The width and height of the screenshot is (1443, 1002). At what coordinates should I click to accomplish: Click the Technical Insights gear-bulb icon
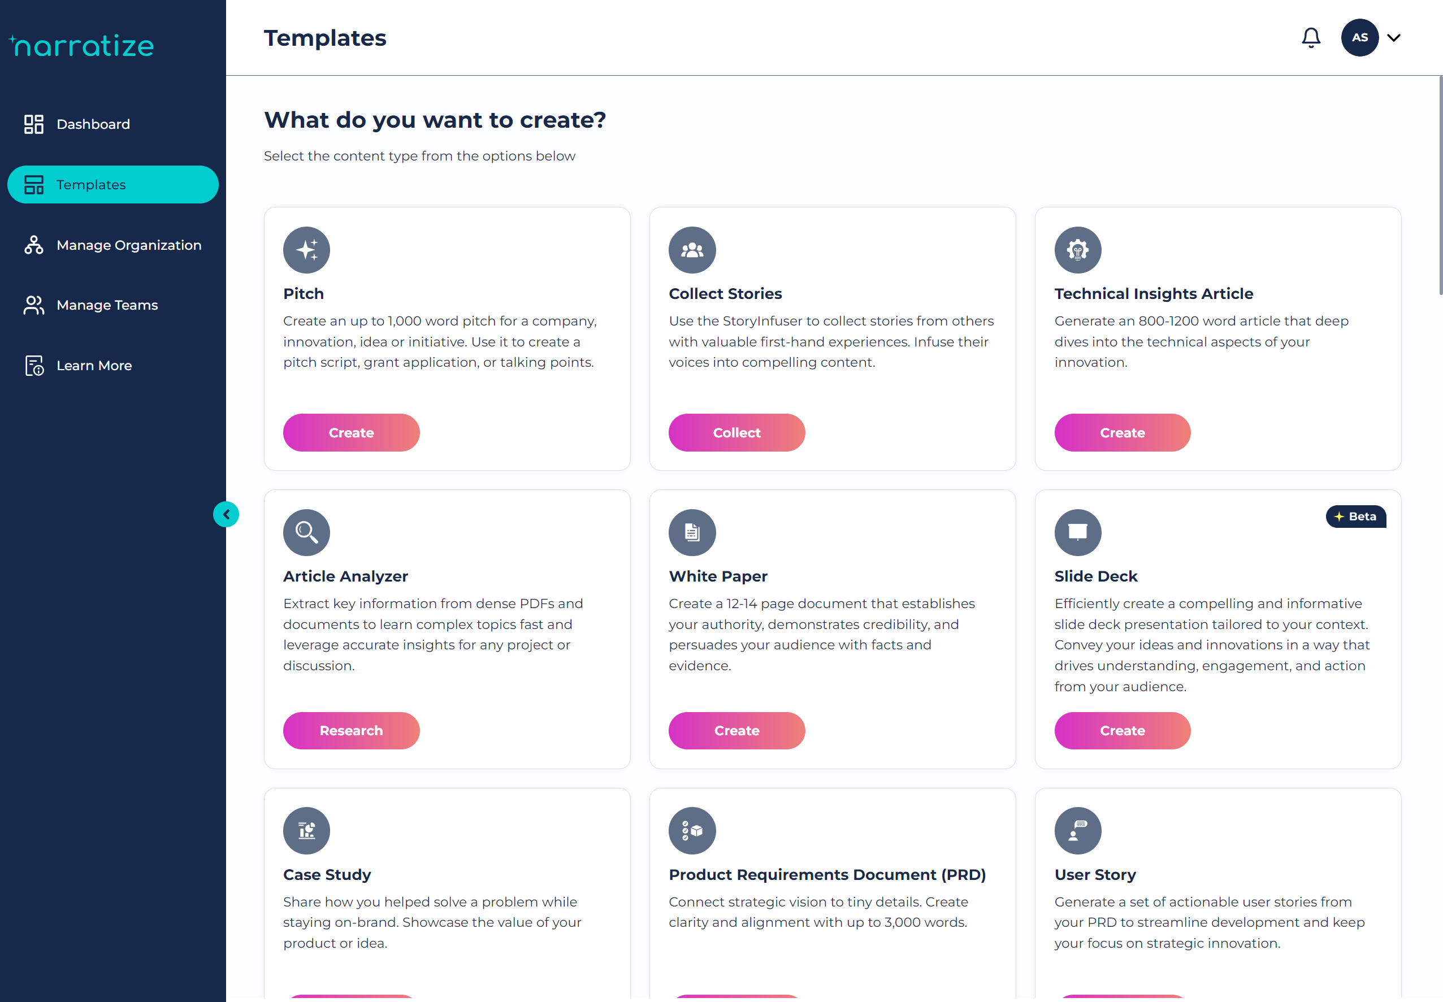[x=1077, y=250]
